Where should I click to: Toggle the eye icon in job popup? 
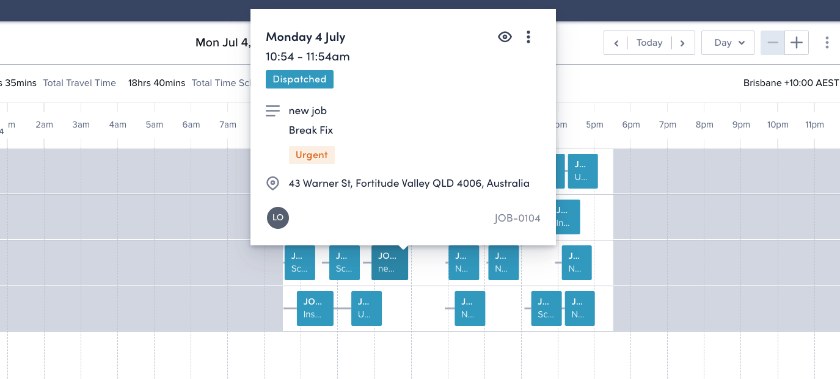tap(505, 37)
